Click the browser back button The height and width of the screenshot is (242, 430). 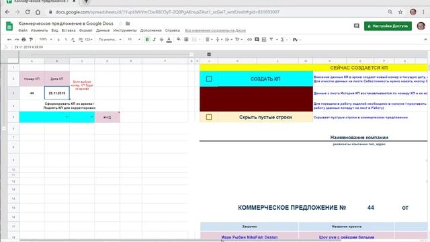(x=7, y=12)
